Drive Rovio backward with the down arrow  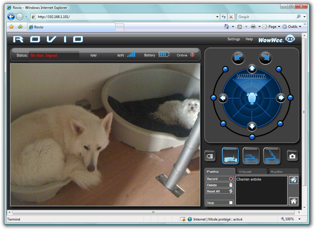point(252,127)
